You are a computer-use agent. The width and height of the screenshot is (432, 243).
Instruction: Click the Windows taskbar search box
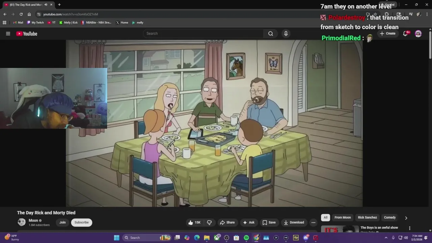tap(146, 238)
